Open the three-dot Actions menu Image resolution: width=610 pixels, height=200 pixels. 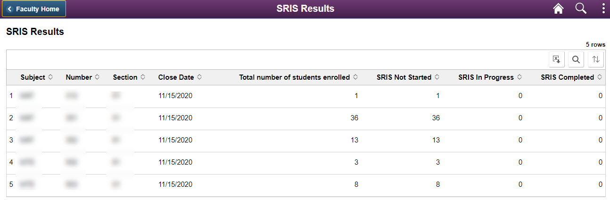pyautogui.click(x=603, y=9)
